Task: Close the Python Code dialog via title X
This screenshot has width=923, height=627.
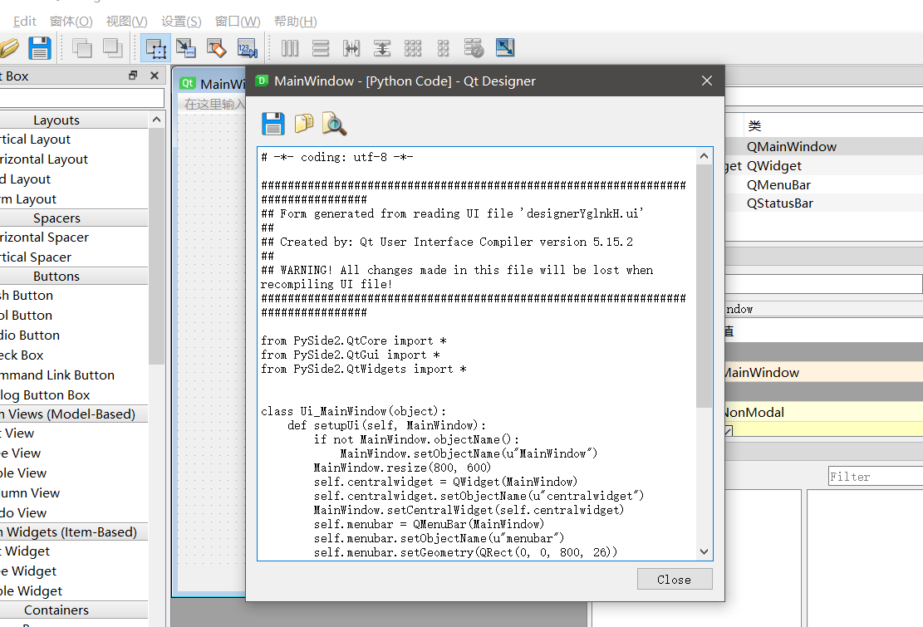Action: point(707,81)
